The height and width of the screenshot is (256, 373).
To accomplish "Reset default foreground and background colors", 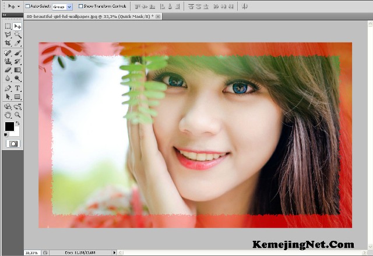I will 6,135.
